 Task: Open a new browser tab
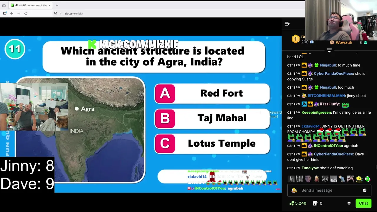(57, 5)
